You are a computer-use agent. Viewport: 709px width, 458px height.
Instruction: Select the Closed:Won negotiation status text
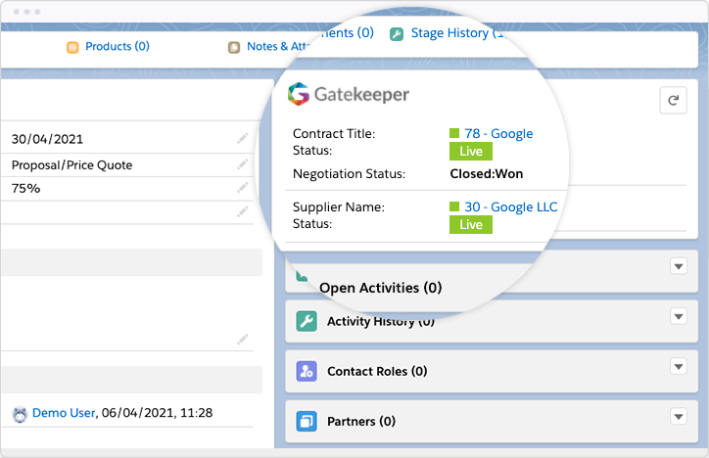point(486,174)
